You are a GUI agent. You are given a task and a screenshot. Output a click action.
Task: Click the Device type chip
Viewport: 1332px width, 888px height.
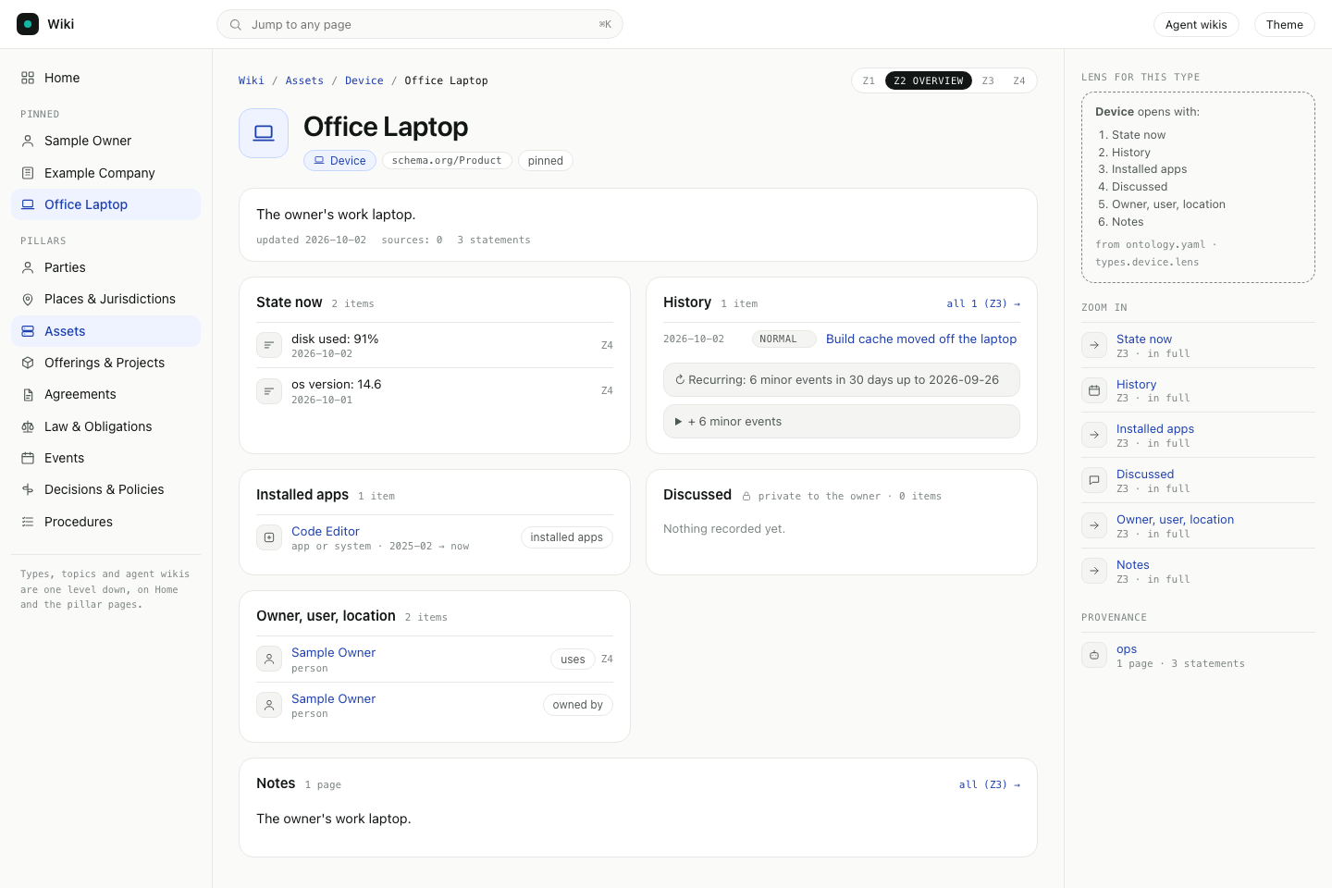[339, 161]
